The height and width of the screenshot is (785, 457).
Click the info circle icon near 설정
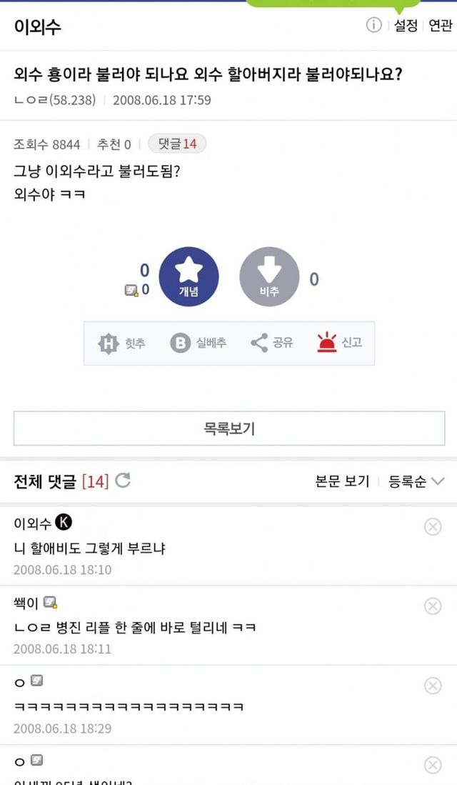coord(374,26)
